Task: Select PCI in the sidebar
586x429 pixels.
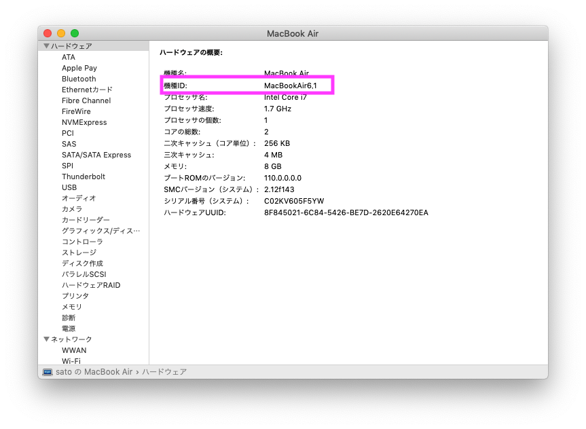Action: coord(68,133)
